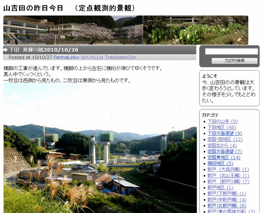Open category 下田地区 (48)

pyautogui.click(x=222, y=127)
